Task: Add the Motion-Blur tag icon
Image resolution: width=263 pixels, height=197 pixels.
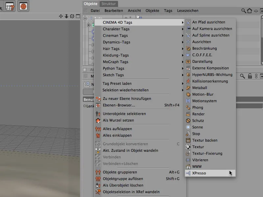Action: click(x=188, y=94)
